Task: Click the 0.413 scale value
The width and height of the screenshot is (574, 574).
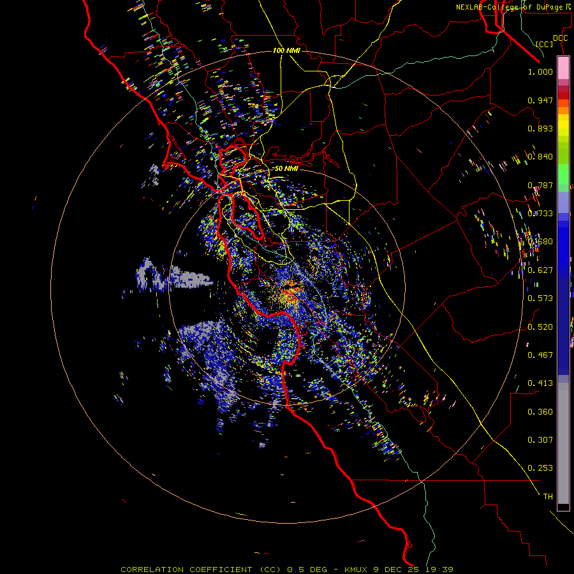Action: point(540,383)
